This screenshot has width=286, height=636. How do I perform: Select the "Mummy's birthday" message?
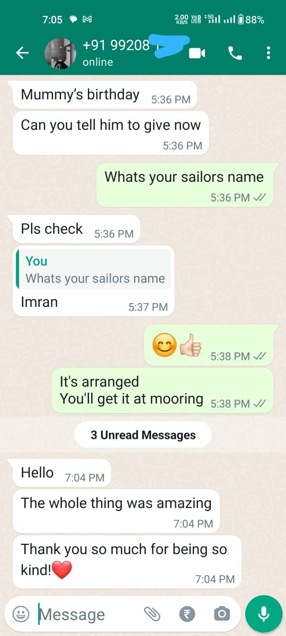pos(105,95)
